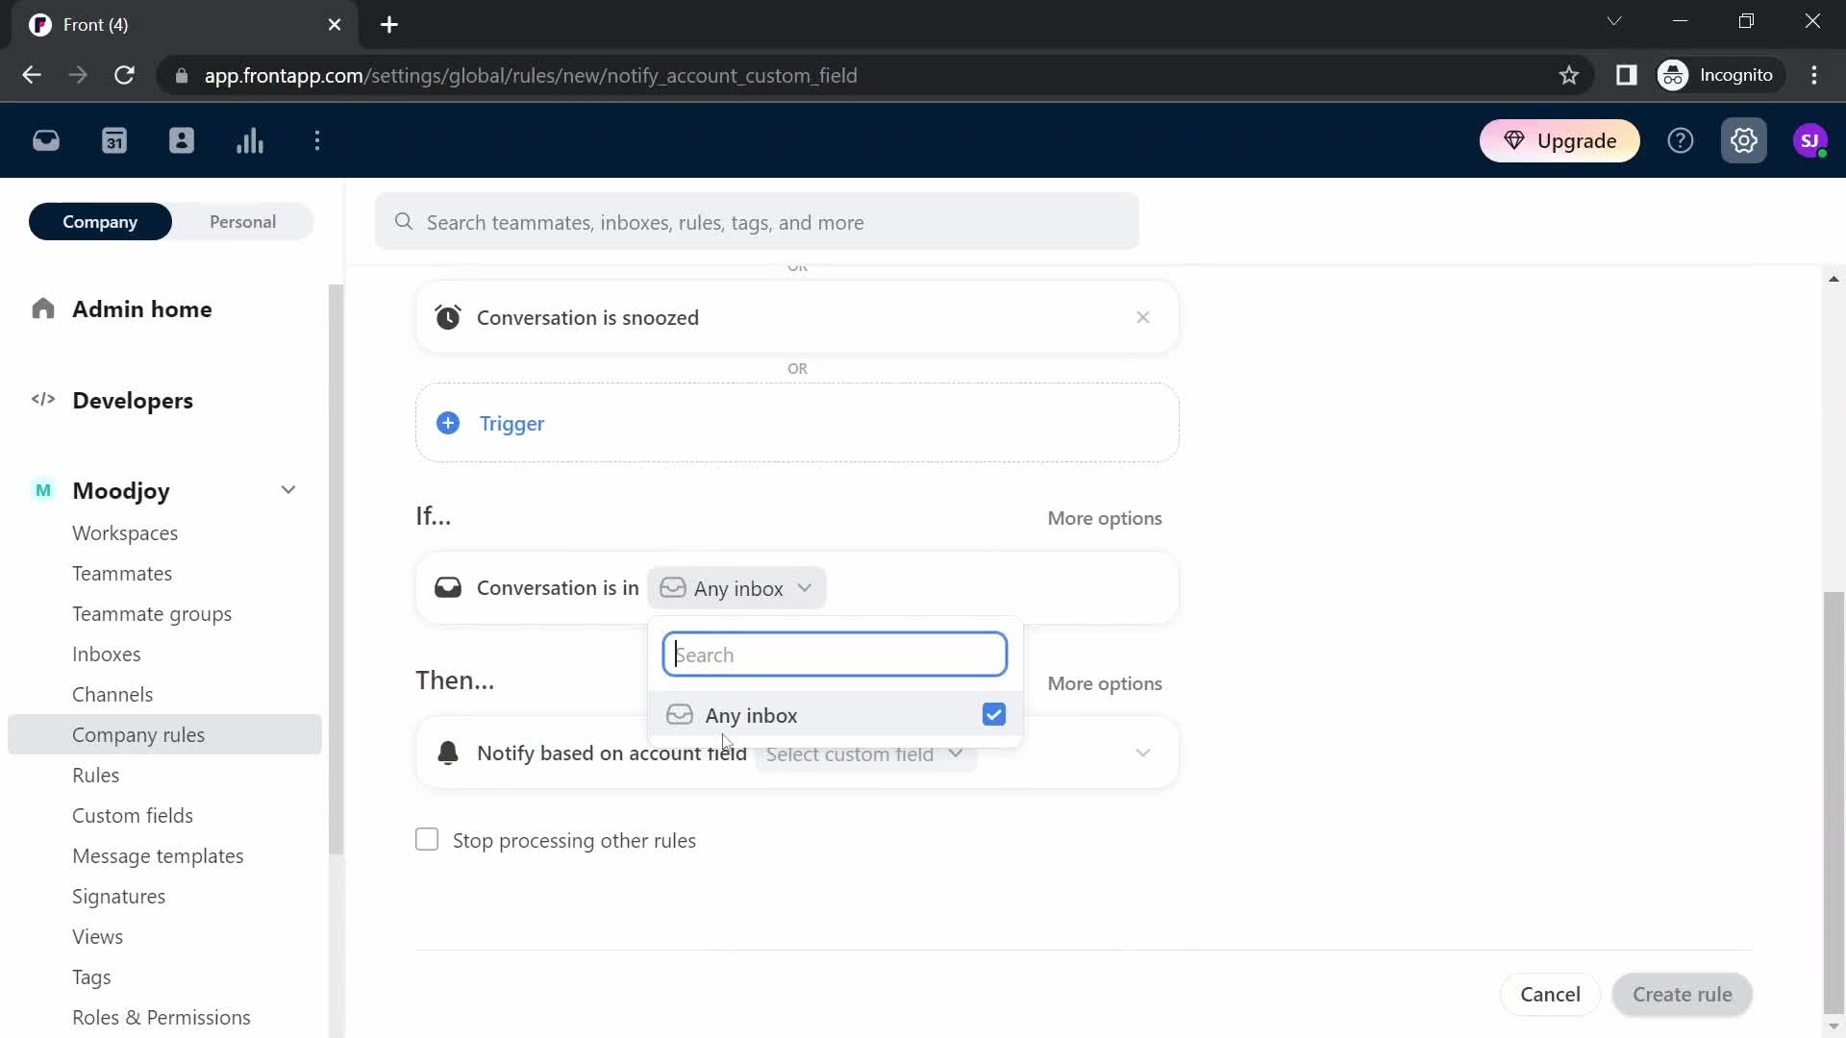Click the Cancel button
Image resolution: width=1846 pixels, height=1038 pixels.
point(1550,994)
